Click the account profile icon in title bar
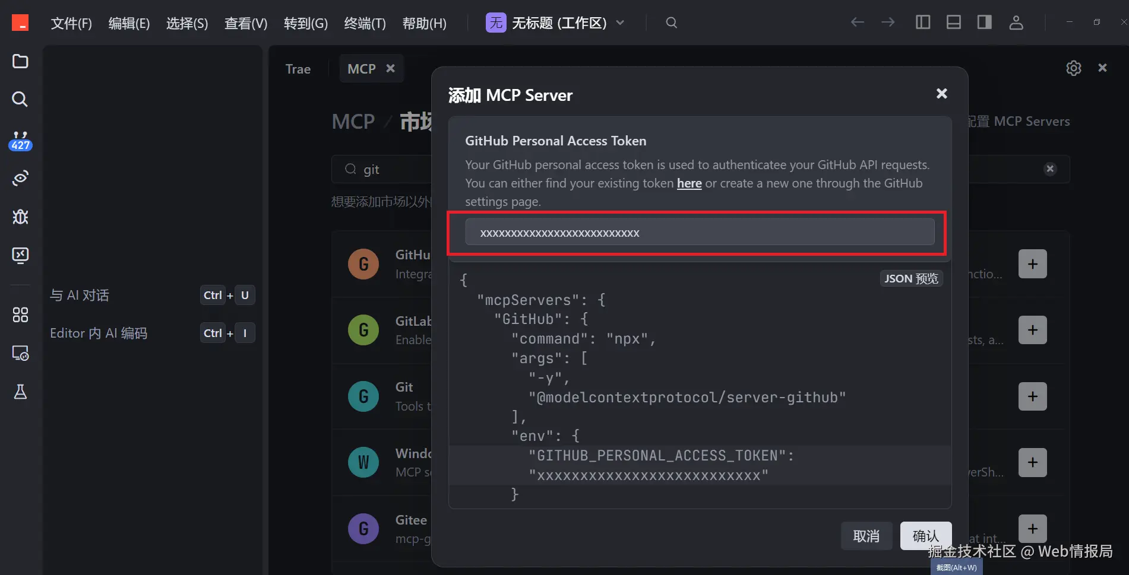Screen dimensions: 1129x575 click(1016, 23)
